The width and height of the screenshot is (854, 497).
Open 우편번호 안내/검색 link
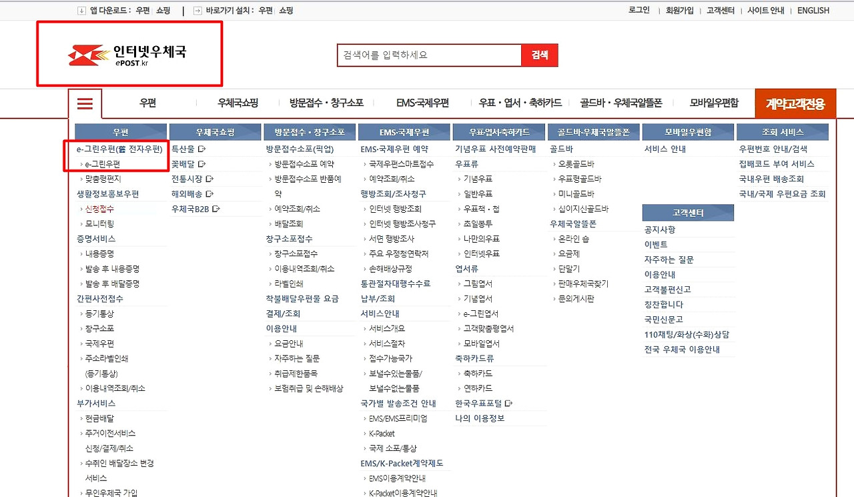click(x=773, y=149)
